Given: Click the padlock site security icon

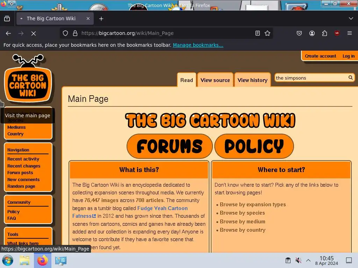Looking at the screenshot, I should pos(75,33).
